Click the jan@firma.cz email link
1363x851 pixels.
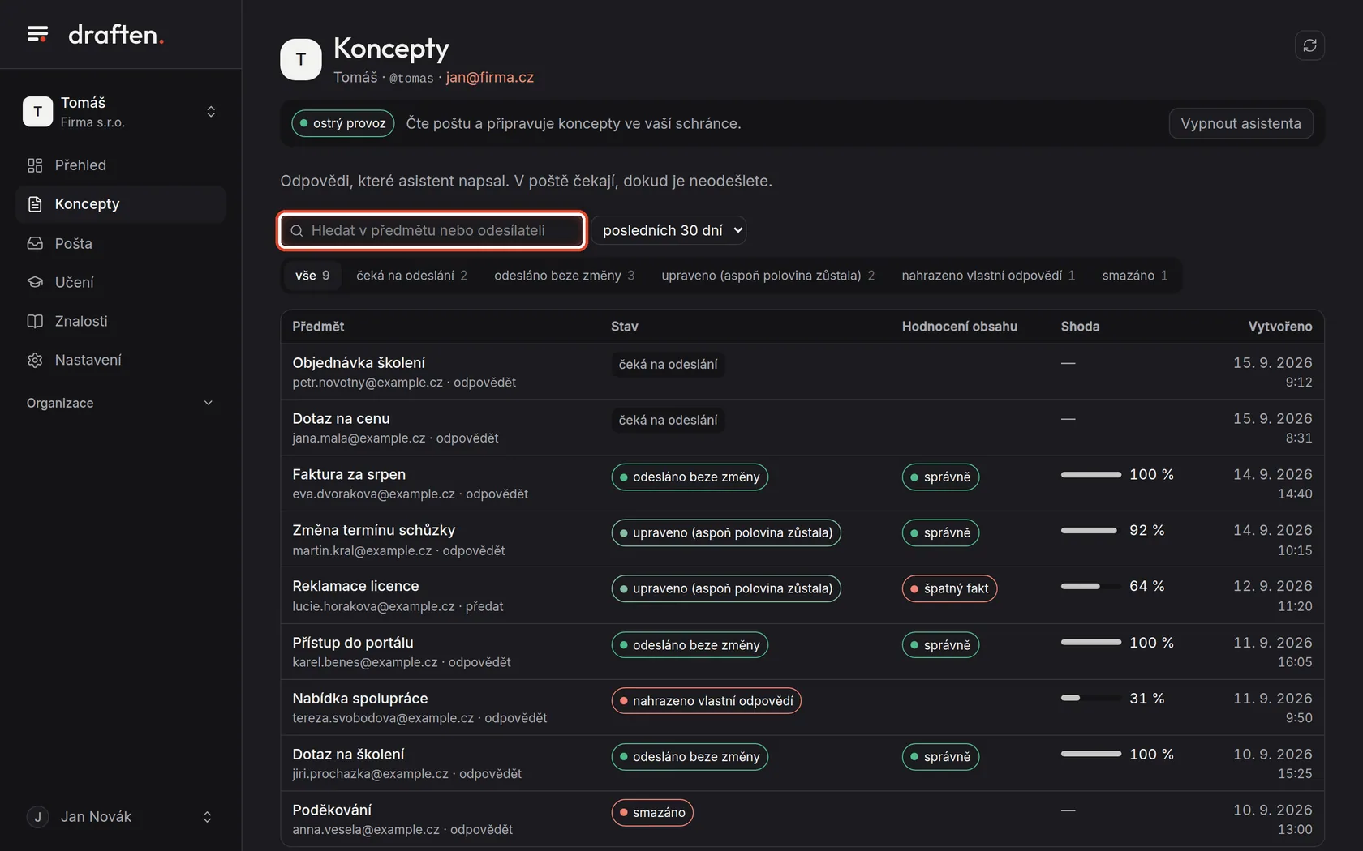point(489,77)
